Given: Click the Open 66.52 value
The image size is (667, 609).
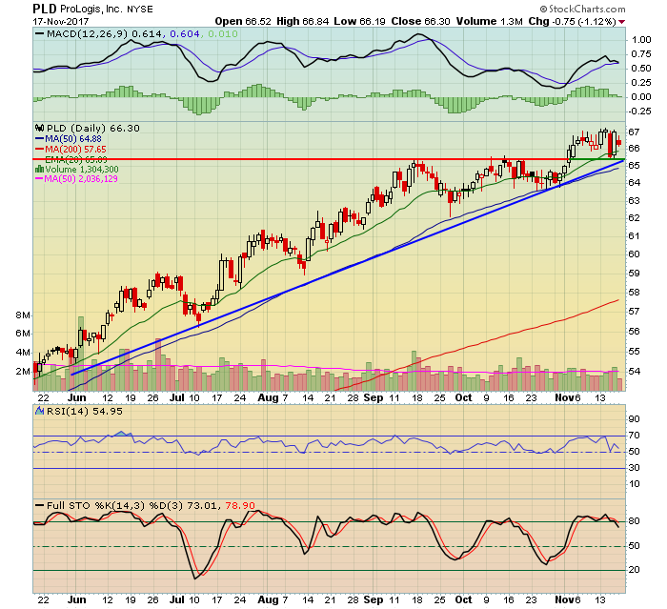Looking at the screenshot, I should [x=243, y=21].
